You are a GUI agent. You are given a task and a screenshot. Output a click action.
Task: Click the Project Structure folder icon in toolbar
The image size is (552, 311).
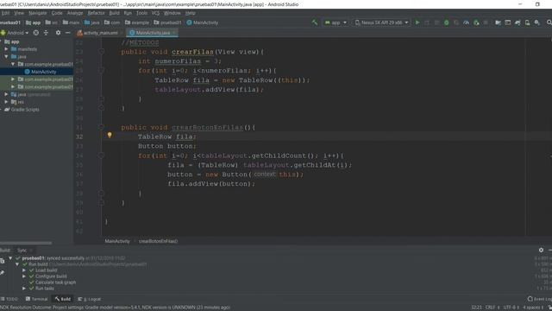point(498,22)
